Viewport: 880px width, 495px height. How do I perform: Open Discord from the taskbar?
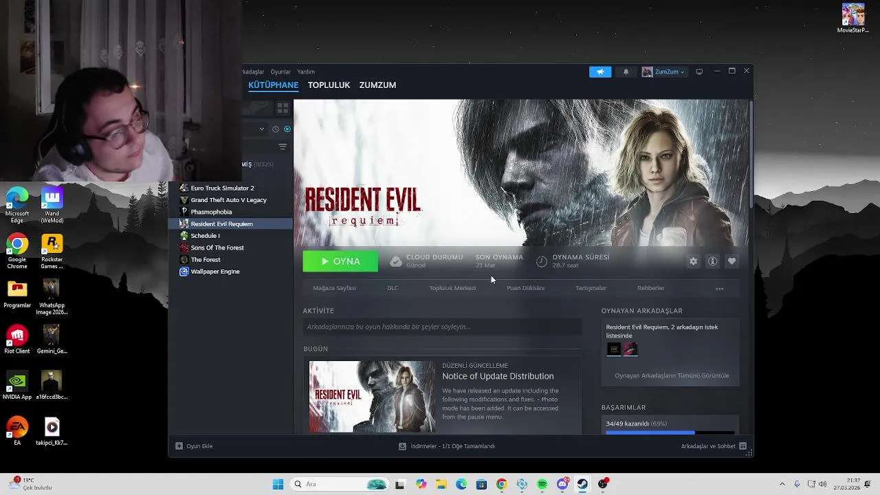(562, 484)
